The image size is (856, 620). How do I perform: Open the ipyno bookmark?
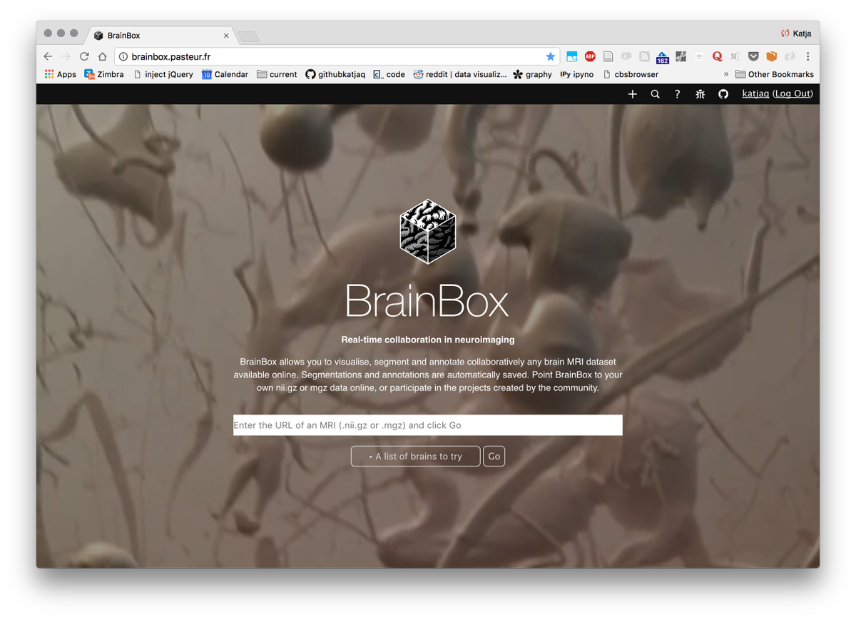click(577, 74)
